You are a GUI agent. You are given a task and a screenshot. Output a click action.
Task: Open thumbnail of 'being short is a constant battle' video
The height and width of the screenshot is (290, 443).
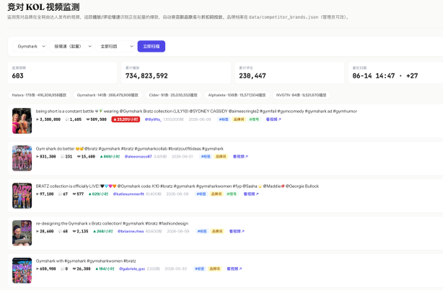pos(22,121)
